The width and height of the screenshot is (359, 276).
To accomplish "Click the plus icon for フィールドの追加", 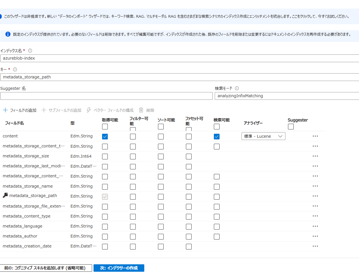I will (x=5, y=110).
